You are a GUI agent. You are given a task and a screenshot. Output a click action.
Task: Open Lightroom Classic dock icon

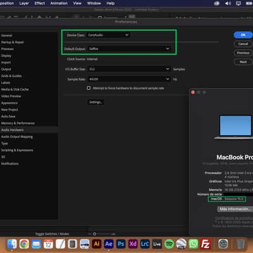tap(145, 244)
